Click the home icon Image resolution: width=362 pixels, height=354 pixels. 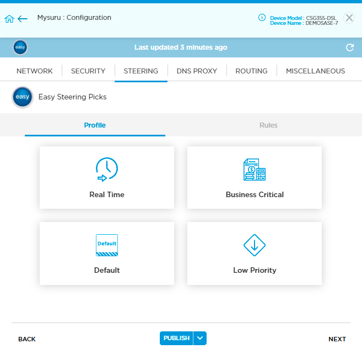(x=9, y=19)
